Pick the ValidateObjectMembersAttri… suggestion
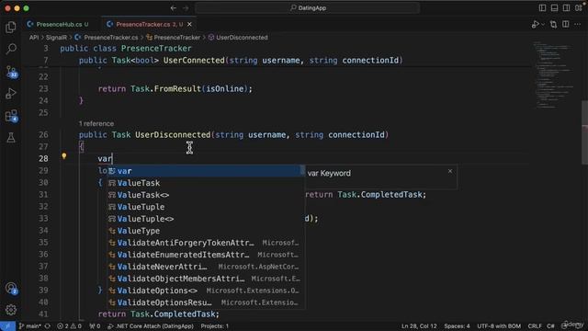The image size is (588, 331). click(206, 279)
